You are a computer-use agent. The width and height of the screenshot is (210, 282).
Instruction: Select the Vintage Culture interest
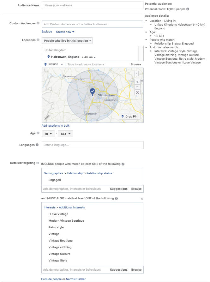click(x=59, y=254)
